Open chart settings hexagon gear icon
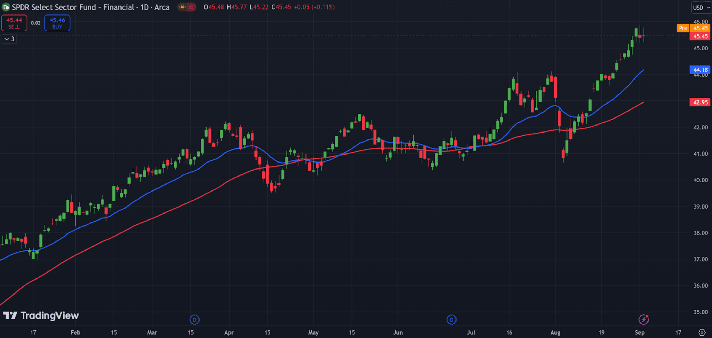Screen dimensions: 712x338 pyautogui.click(x=702, y=332)
